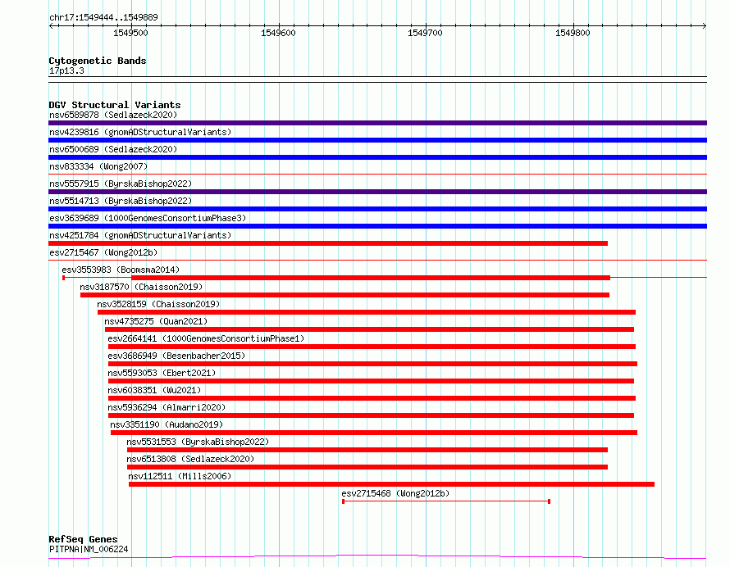Click the blue bar under nsv4239816

tap(377, 140)
